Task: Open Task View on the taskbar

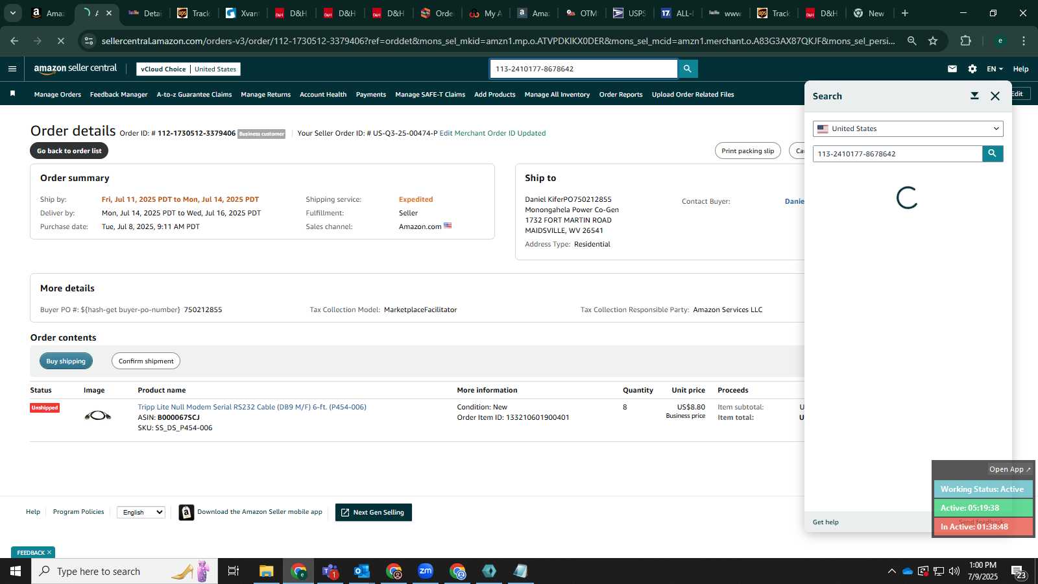Action: coord(234,571)
